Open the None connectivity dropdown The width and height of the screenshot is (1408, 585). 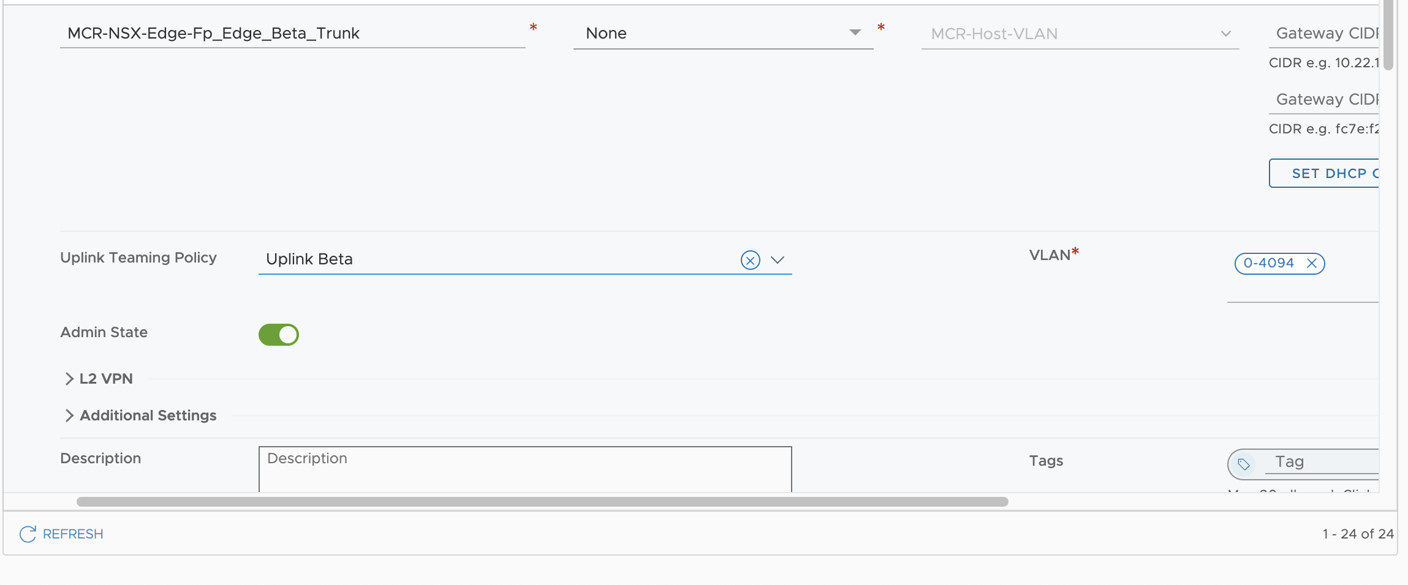[x=724, y=33]
